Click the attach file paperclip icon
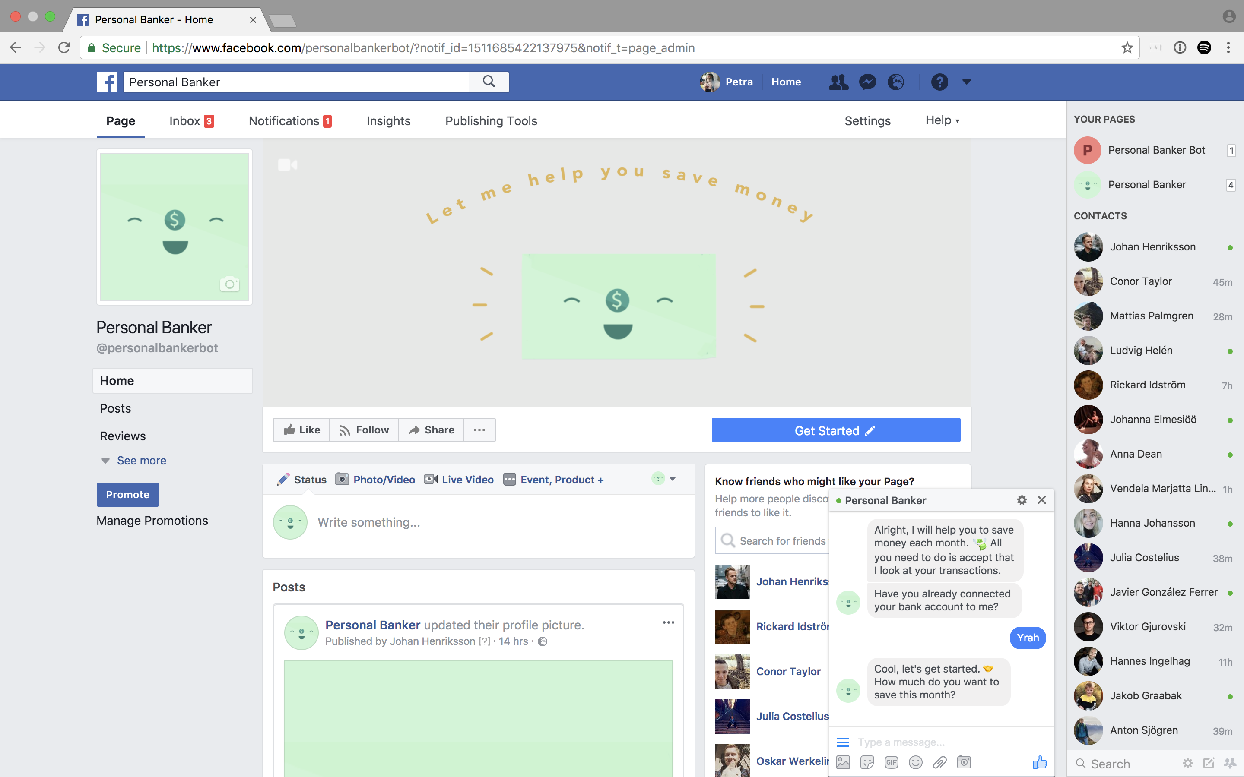 (x=939, y=762)
